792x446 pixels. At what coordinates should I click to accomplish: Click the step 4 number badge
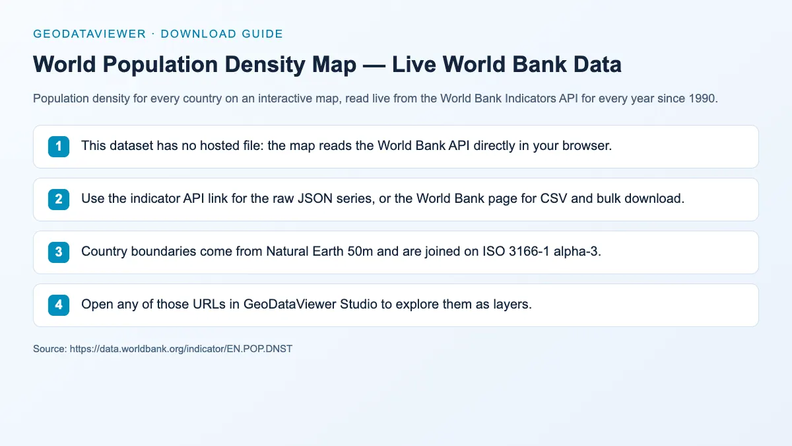59,305
